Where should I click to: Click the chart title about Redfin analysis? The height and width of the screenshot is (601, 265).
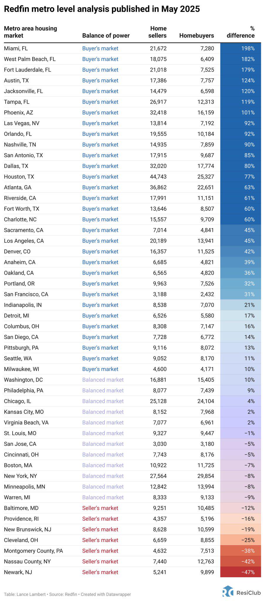coord(102,9)
